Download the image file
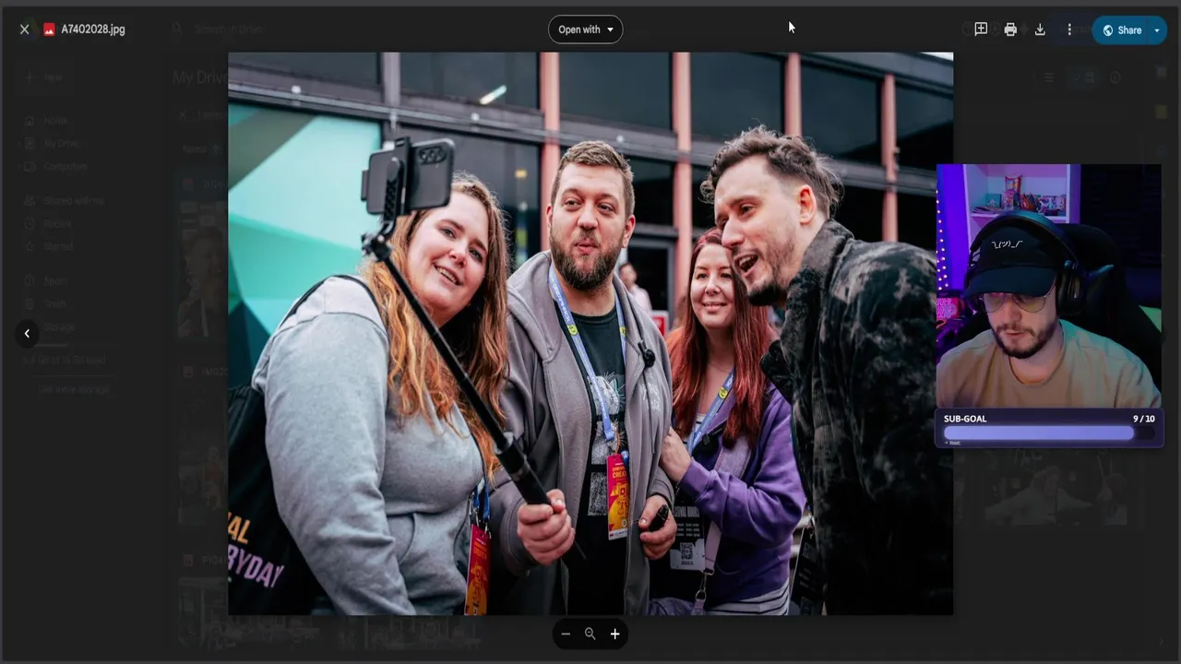The width and height of the screenshot is (1181, 664). [1040, 30]
